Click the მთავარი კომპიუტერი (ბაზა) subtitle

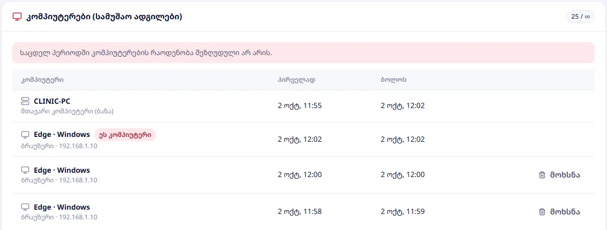(x=67, y=111)
